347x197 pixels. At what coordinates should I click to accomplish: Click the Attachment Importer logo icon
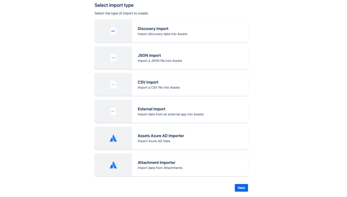tap(113, 165)
